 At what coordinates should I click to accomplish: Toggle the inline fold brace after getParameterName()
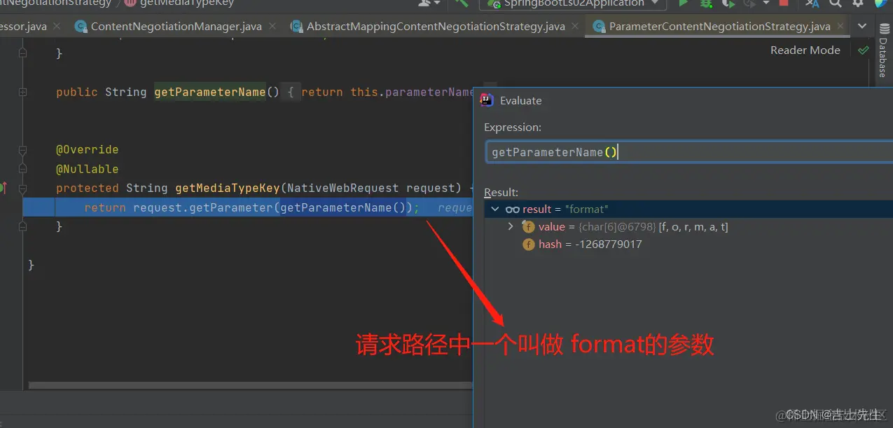[x=291, y=92]
